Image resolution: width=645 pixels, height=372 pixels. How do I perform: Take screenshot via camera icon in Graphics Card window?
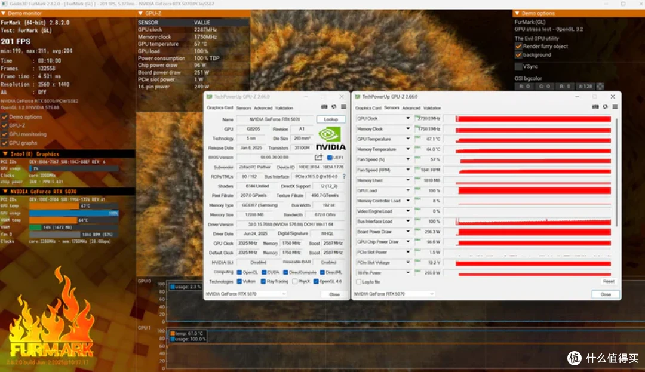pos(324,107)
